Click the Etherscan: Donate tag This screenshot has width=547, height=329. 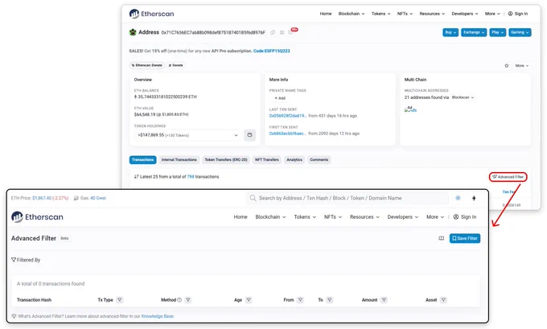click(147, 65)
